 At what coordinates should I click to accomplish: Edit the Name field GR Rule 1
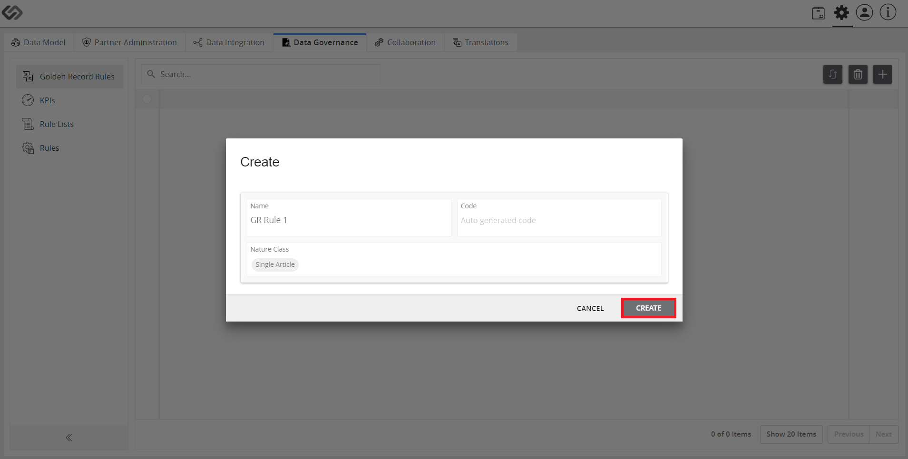(x=349, y=217)
